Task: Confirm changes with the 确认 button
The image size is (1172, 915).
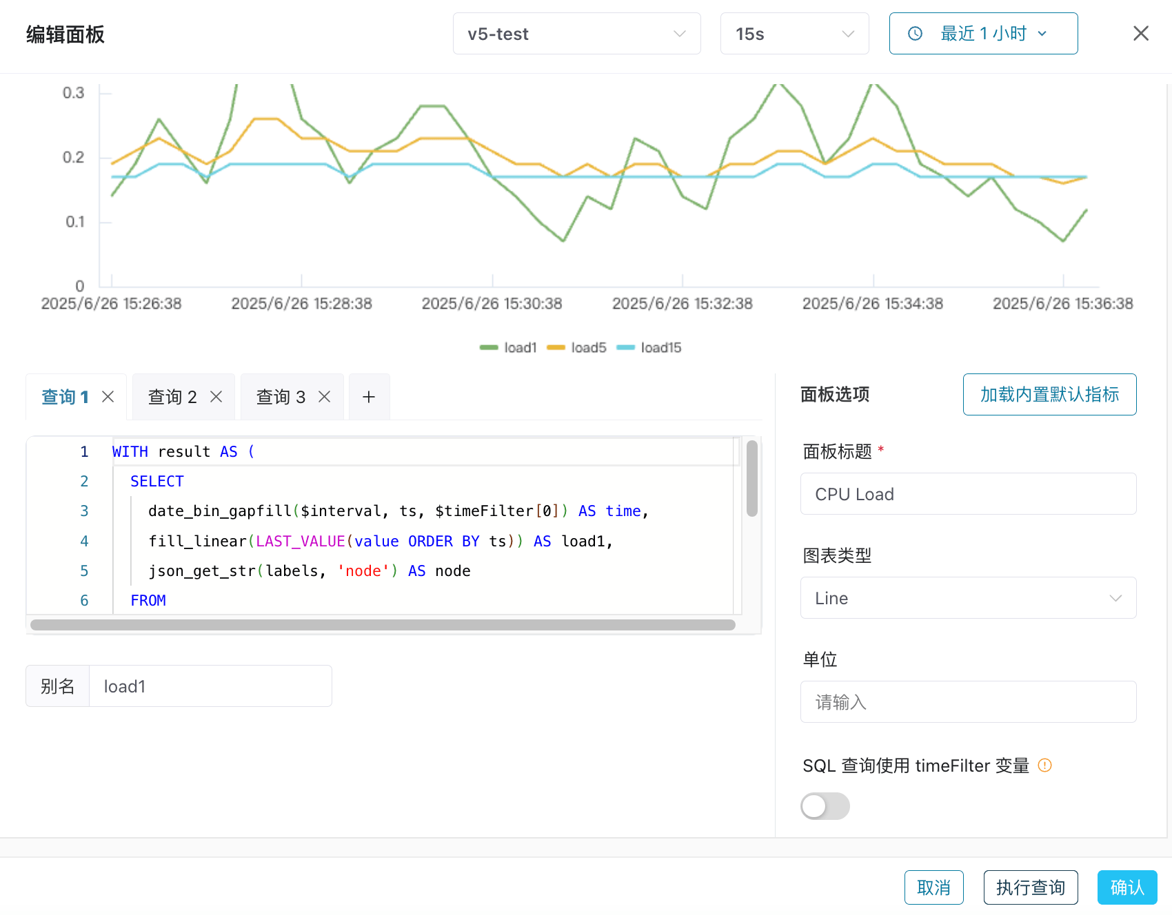Action: tap(1126, 887)
